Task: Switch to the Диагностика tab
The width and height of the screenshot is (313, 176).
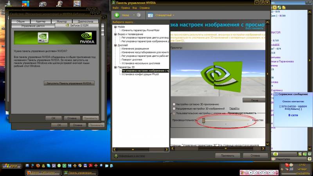Action: (85, 22)
